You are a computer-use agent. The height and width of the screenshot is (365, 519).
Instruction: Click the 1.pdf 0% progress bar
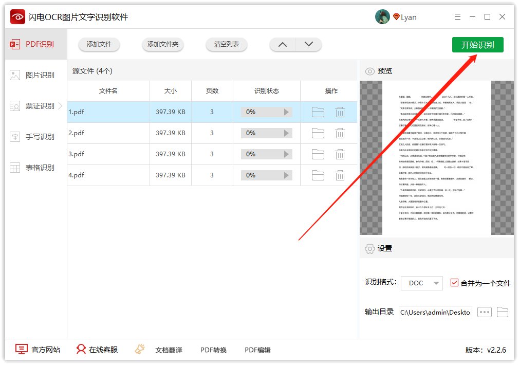(267, 112)
